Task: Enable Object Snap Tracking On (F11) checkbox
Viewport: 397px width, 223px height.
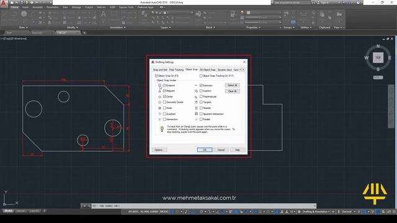Action: pos(201,76)
